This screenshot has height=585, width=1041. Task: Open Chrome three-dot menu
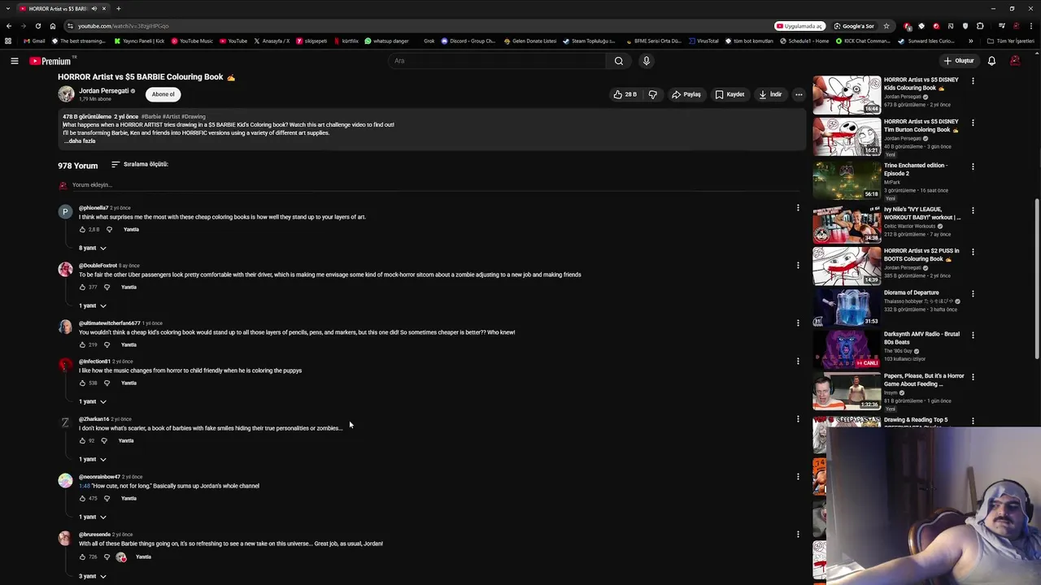tap(1030, 26)
